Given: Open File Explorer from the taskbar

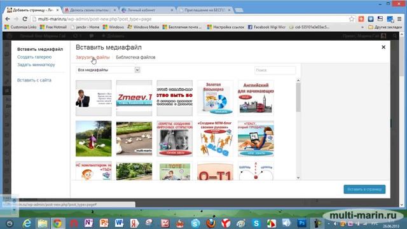Looking at the screenshot, I should click(x=43, y=223).
